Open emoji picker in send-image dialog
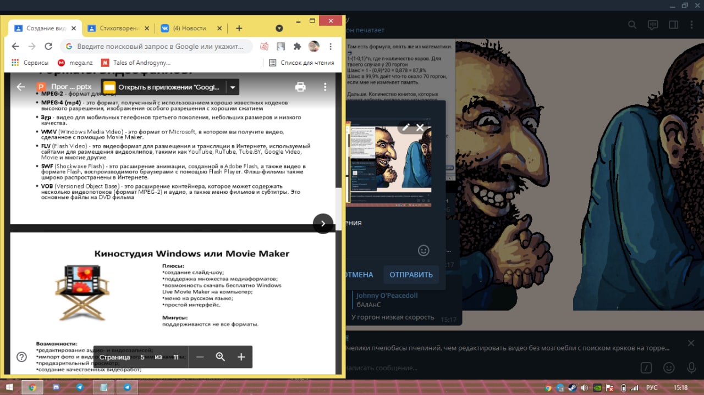704x395 pixels. [424, 250]
